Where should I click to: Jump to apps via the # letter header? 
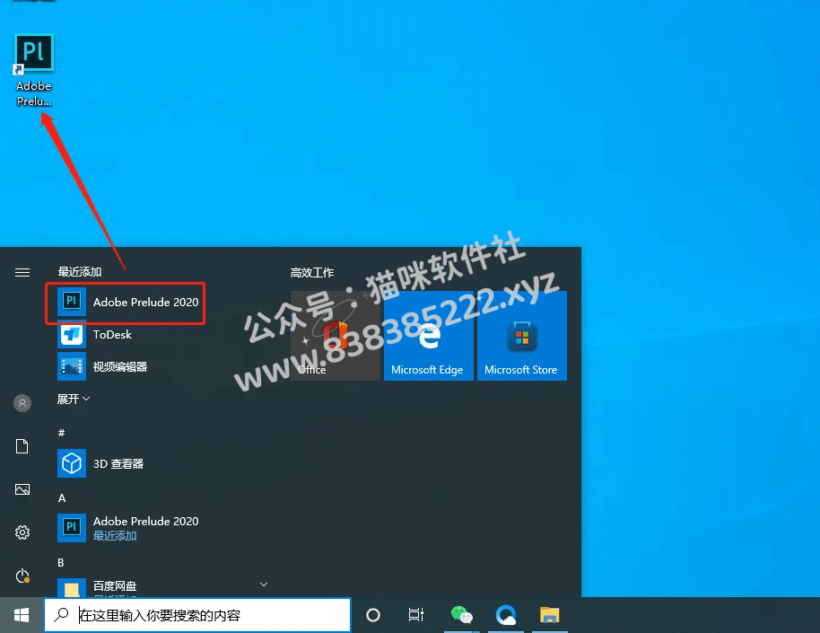pyautogui.click(x=61, y=433)
